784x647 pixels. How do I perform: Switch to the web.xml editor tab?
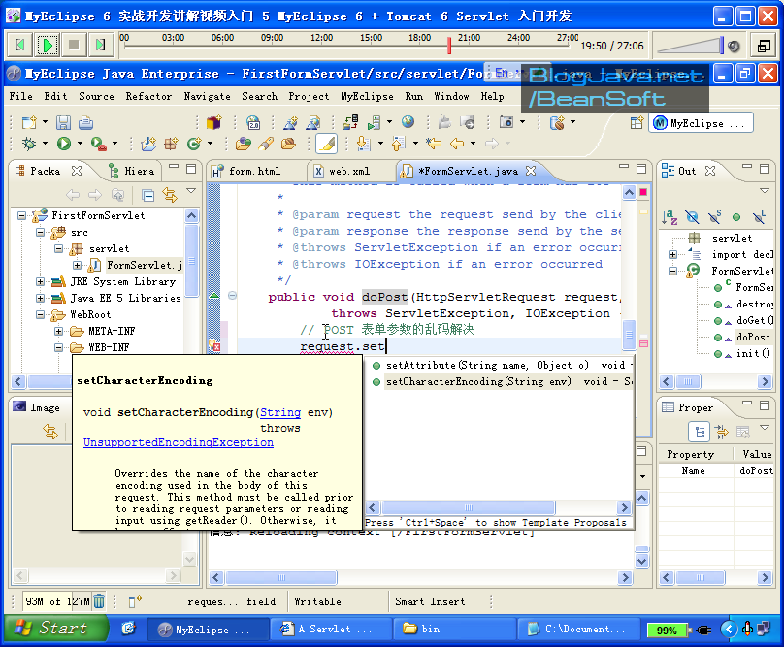pos(349,171)
